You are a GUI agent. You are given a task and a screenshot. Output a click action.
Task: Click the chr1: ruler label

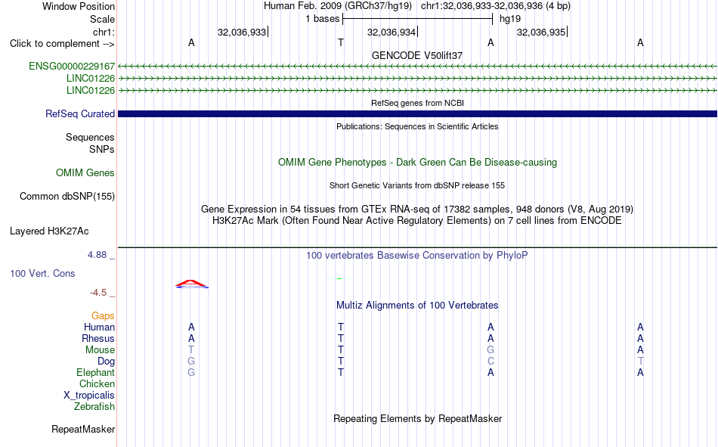click(x=104, y=32)
